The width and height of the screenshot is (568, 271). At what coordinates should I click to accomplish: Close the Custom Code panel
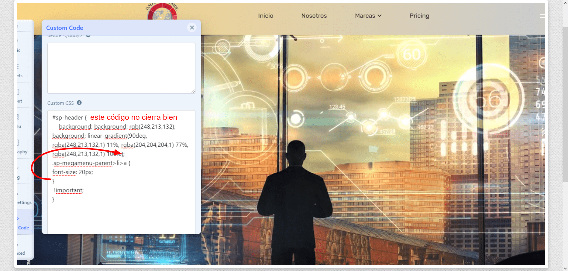pyautogui.click(x=192, y=28)
